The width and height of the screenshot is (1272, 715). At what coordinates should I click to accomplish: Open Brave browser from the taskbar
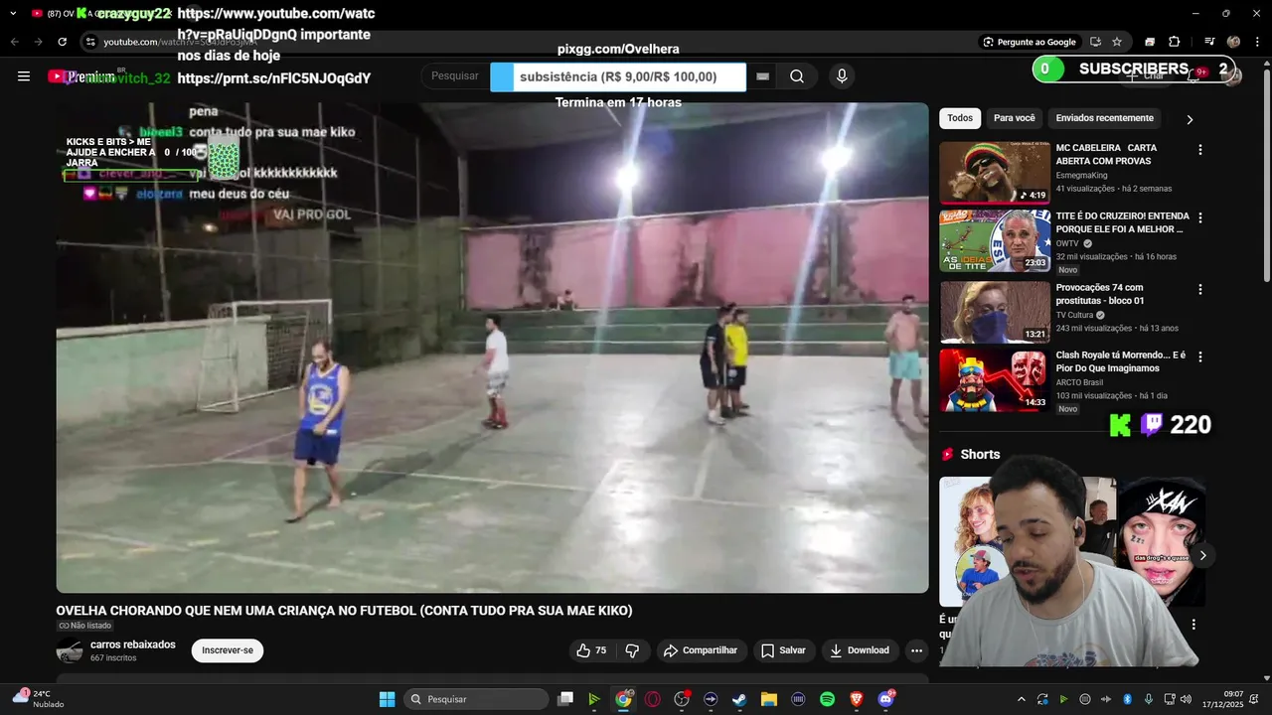[x=857, y=699]
